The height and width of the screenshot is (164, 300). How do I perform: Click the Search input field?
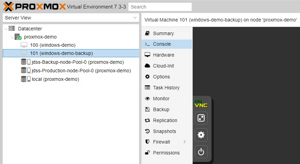160,7
